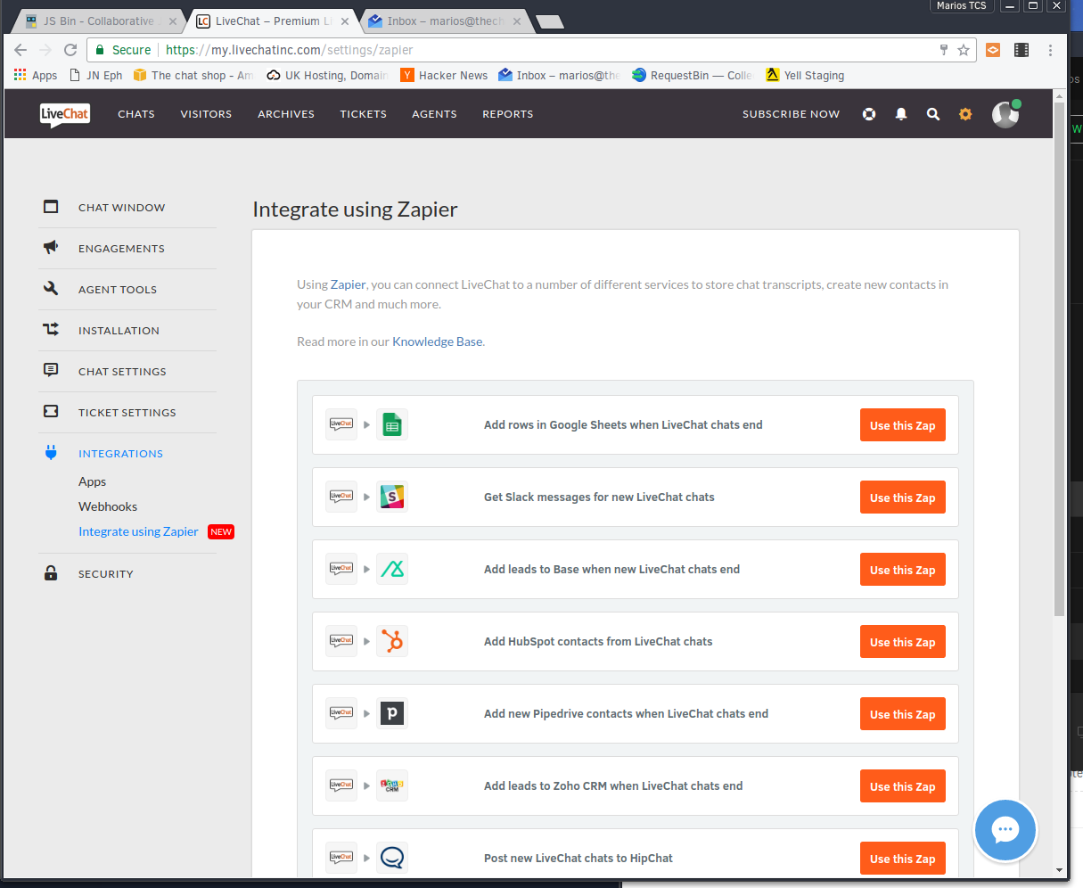Open the blue chat widget bubble

click(x=1005, y=830)
